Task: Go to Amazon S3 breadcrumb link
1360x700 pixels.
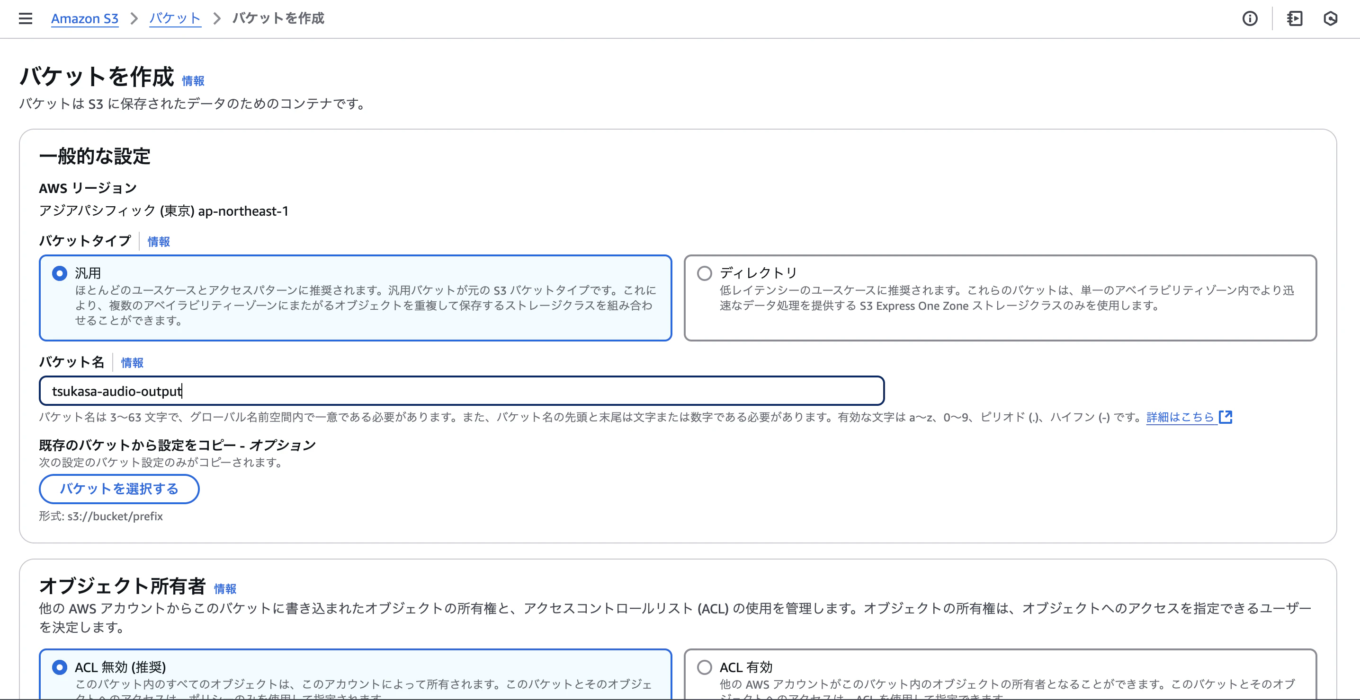Action: click(x=84, y=18)
